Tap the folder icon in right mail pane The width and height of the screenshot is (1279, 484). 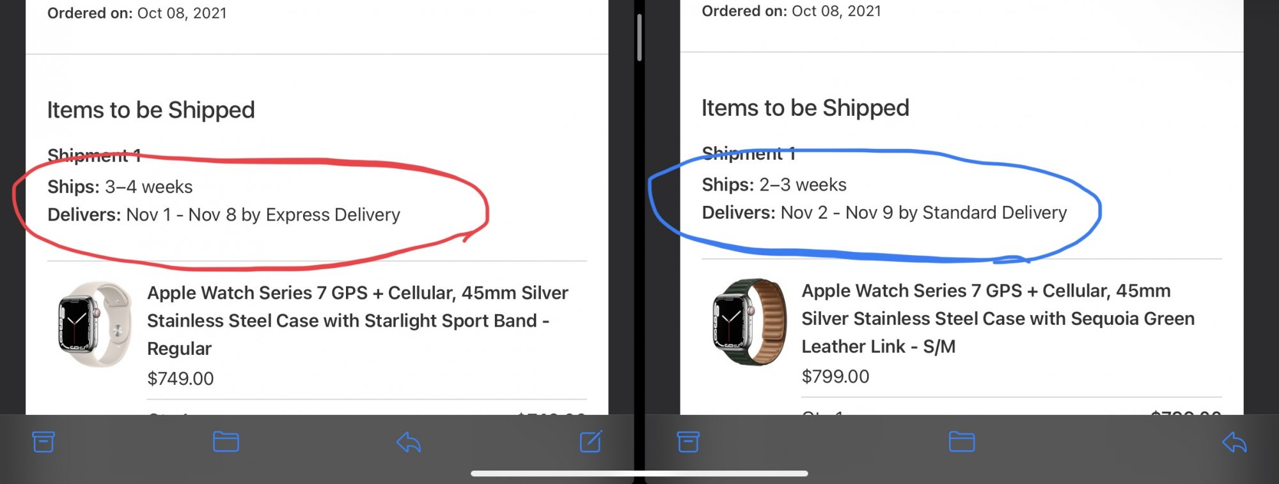pyautogui.click(x=962, y=442)
